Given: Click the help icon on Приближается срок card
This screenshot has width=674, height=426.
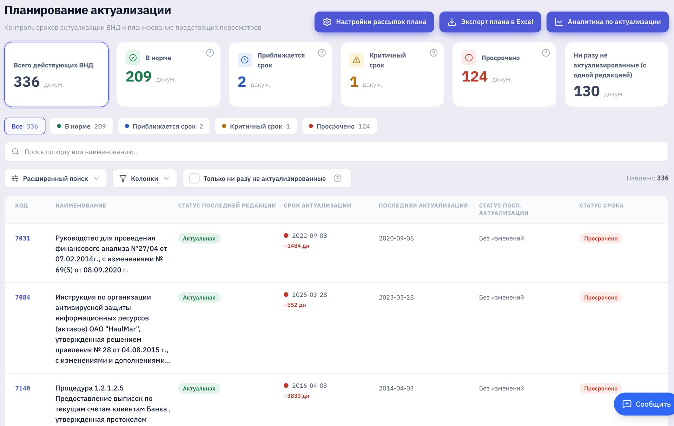Looking at the screenshot, I should pos(322,53).
